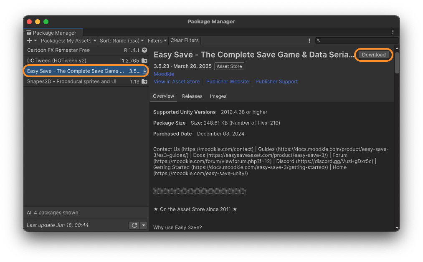
Task: Click the plus add package icon
Action: click(x=29, y=41)
